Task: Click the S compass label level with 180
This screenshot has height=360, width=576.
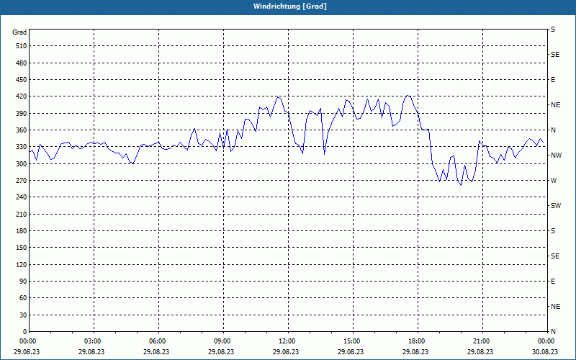Action: (x=553, y=231)
